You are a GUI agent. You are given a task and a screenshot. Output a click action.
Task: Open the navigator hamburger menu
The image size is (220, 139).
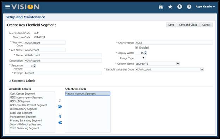[x=7, y=7]
